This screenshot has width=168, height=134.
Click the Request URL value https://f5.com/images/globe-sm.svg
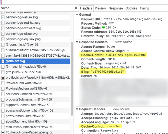click(133, 19)
